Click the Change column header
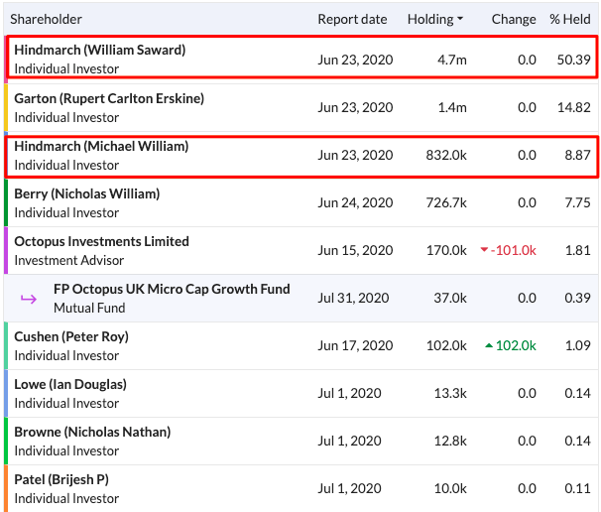Image resolution: width=601 pixels, height=512 pixels. [514, 19]
